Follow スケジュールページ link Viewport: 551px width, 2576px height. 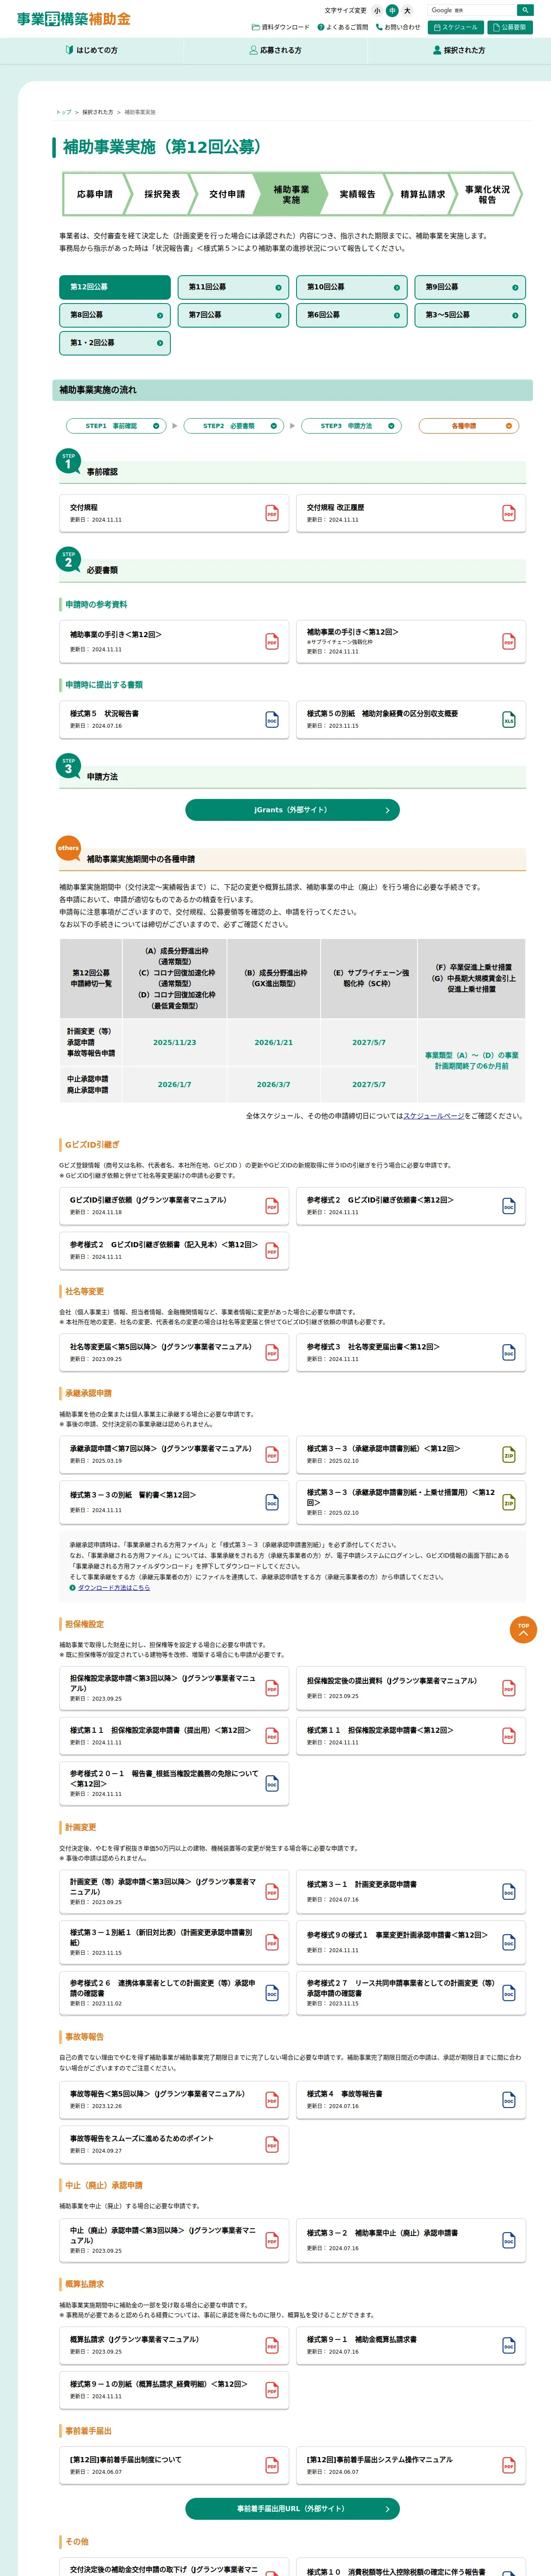coord(433,1115)
